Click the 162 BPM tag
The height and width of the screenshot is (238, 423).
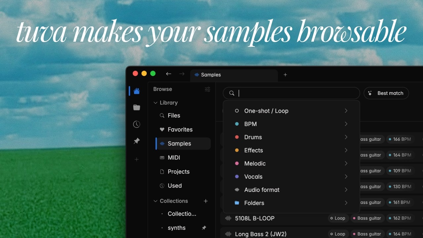tap(400, 218)
